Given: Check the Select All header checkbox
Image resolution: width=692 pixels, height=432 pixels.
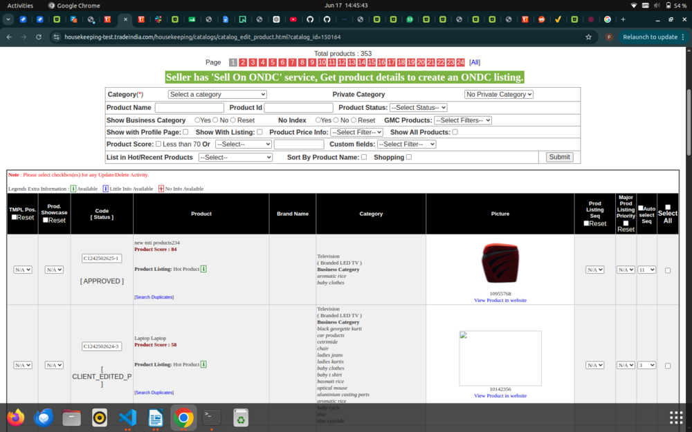Looking at the screenshot, I should (x=668, y=207).
